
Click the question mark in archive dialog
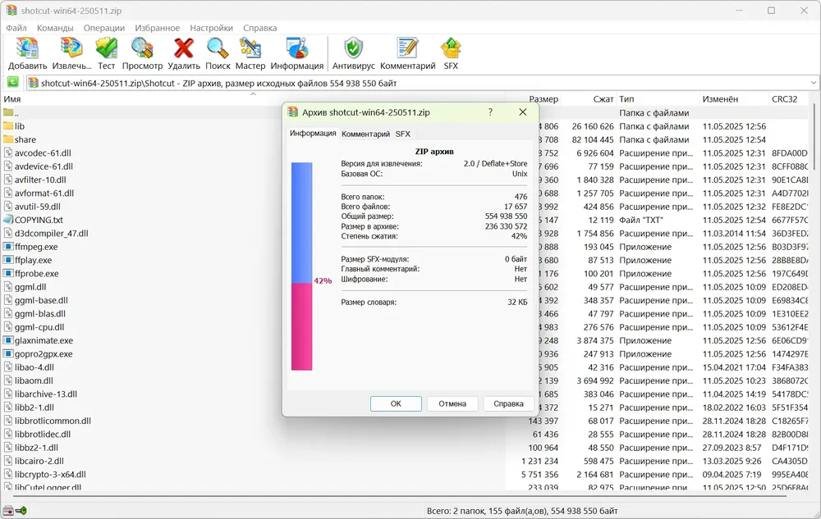click(490, 112)
